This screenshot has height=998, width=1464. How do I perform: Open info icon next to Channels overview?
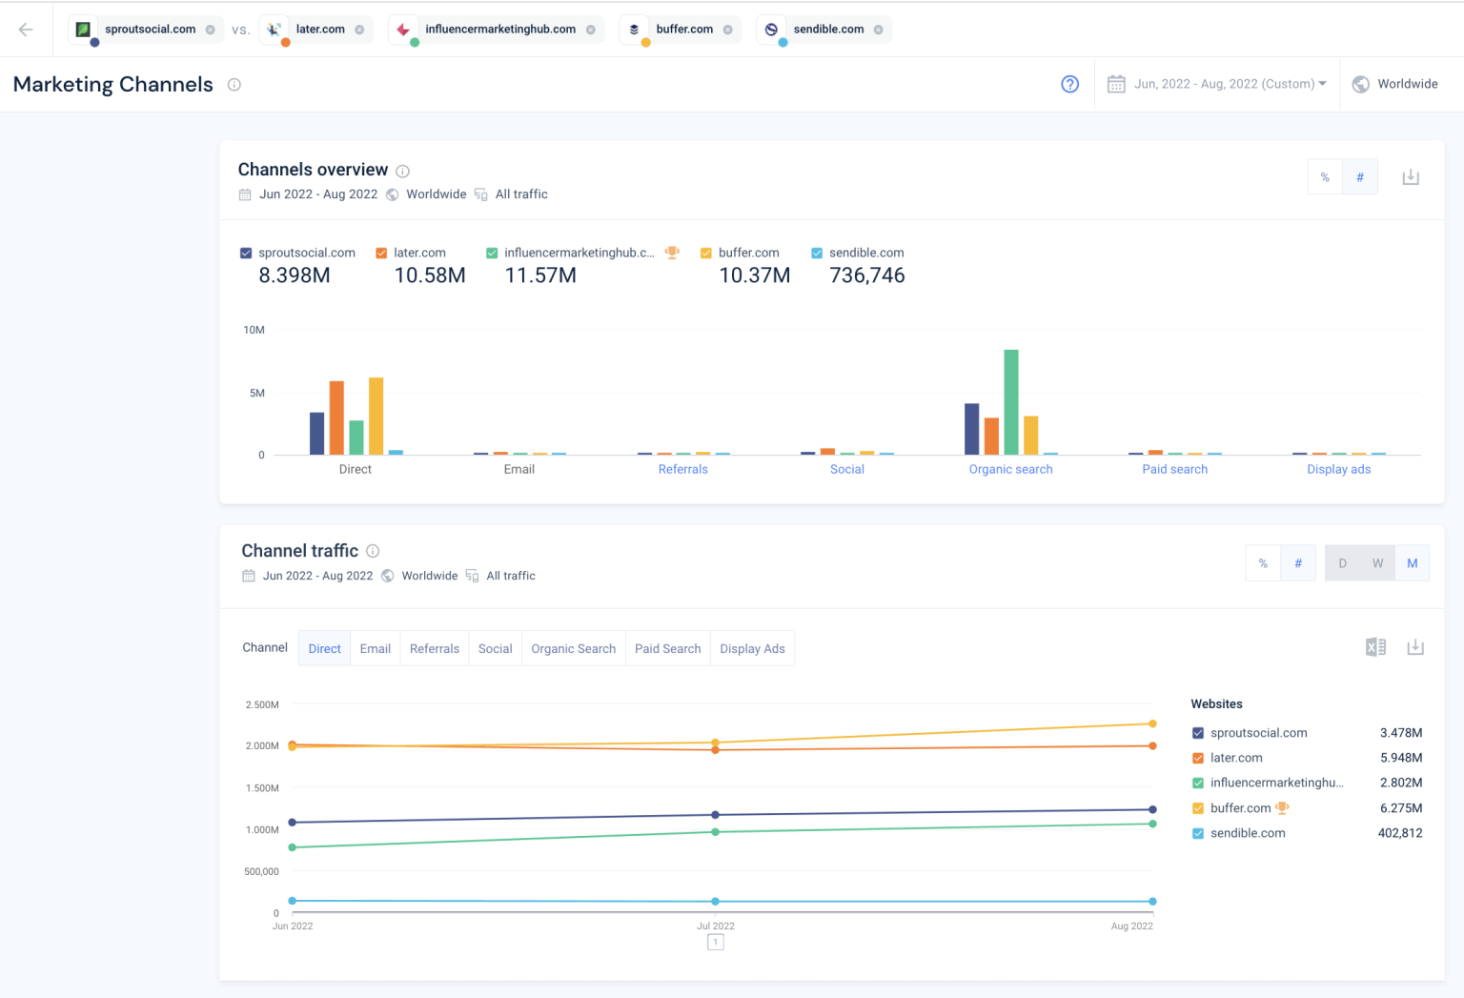402,172
